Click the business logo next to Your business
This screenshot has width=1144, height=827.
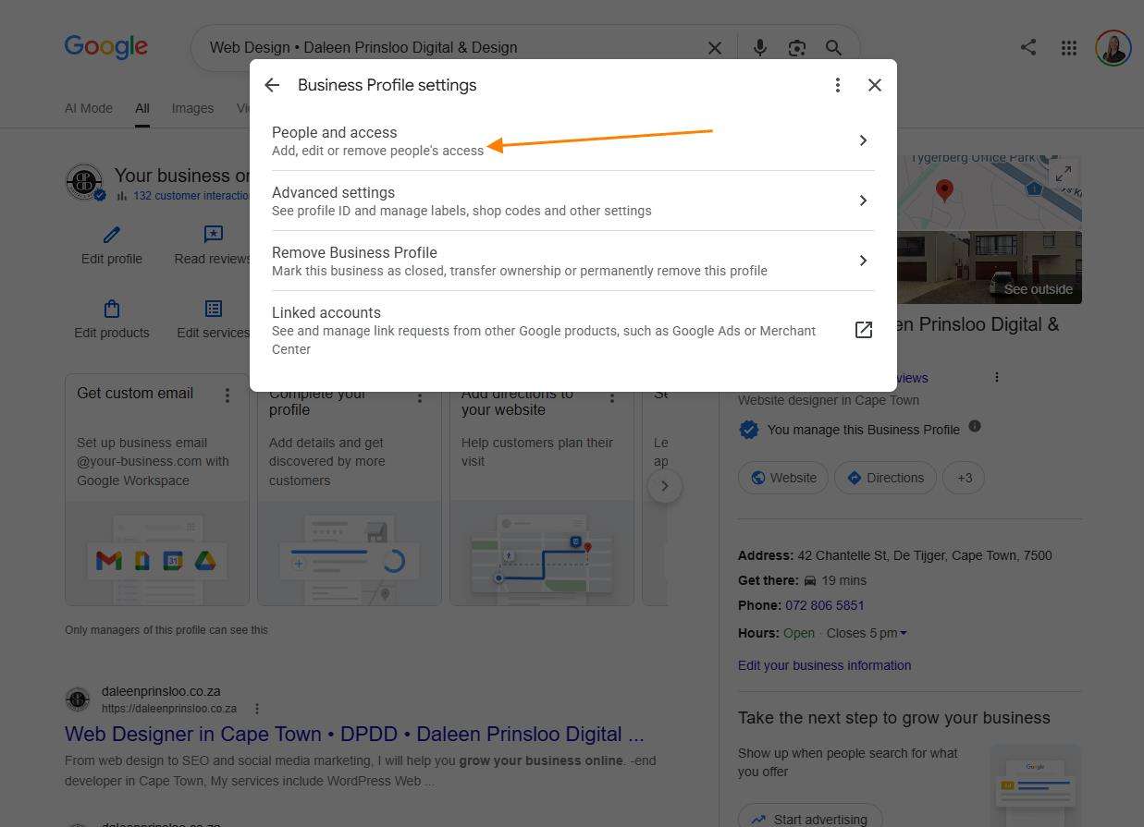84,182
